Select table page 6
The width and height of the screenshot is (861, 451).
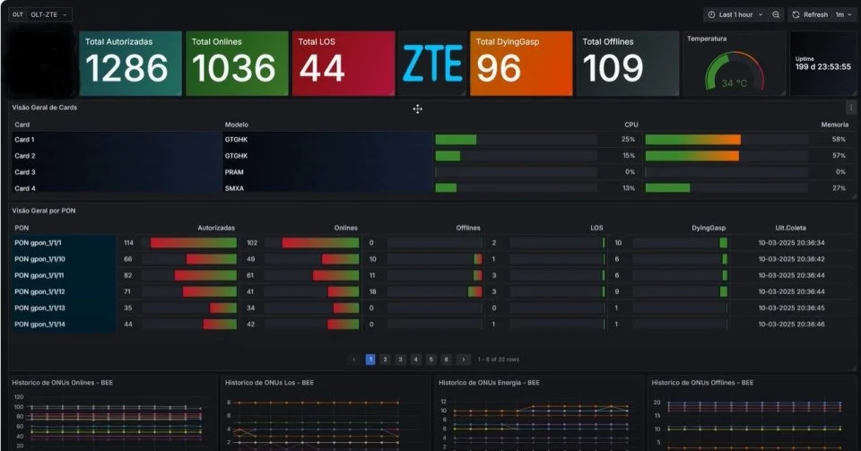pyautogui.click(x=446, y=360)
